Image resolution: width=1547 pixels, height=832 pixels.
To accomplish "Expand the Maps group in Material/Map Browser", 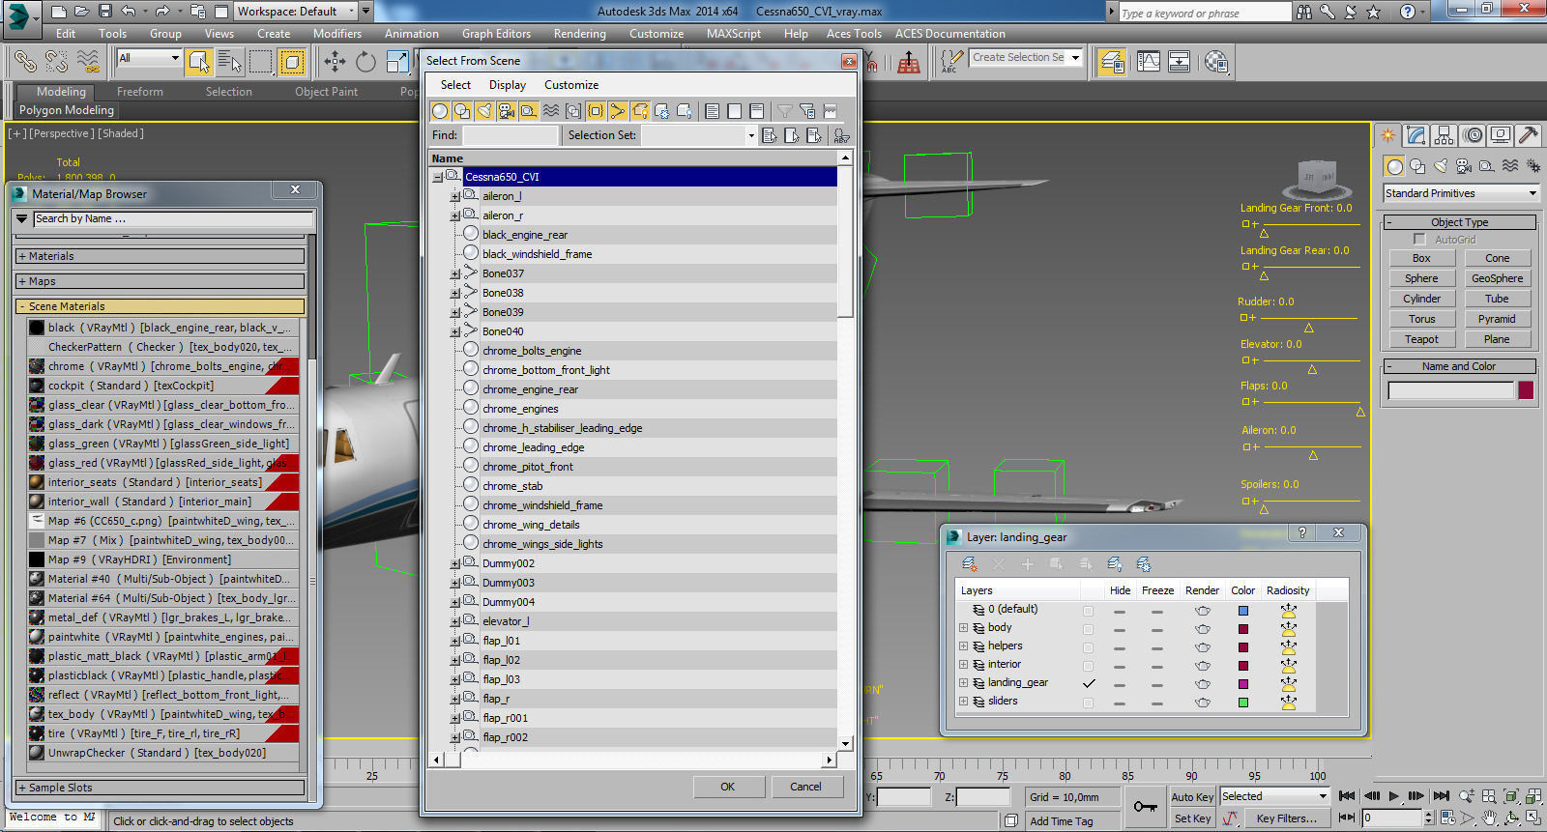I will tap(161, 281).
